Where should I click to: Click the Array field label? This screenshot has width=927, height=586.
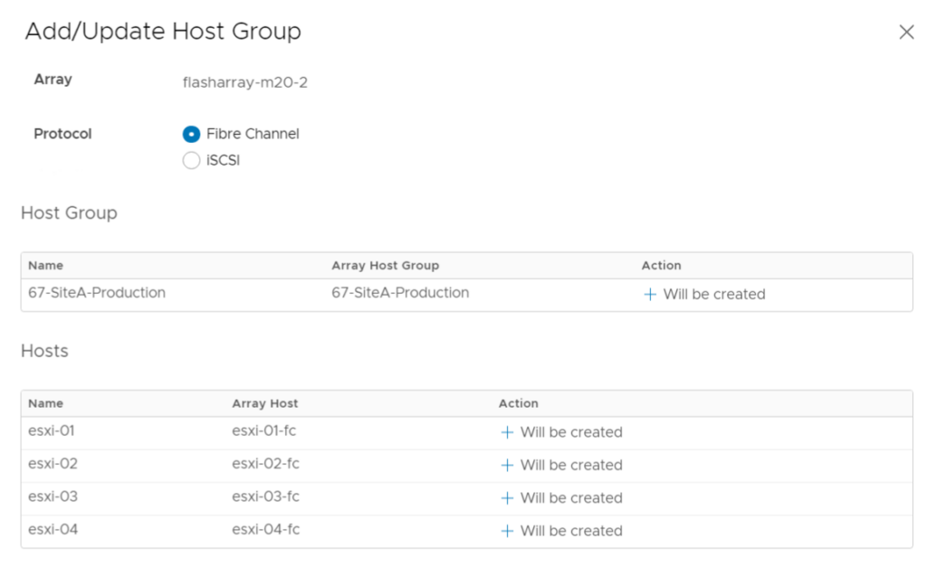[x=53, y=80]
